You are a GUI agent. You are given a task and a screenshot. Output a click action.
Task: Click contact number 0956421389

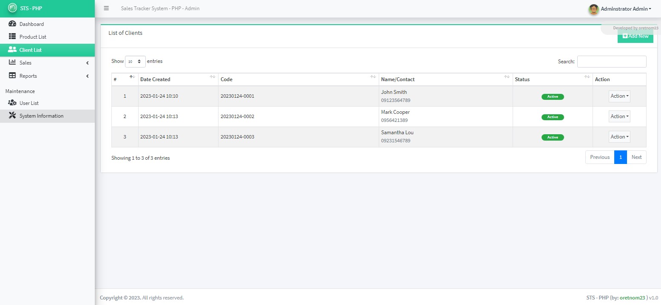[x=394, y=120]
